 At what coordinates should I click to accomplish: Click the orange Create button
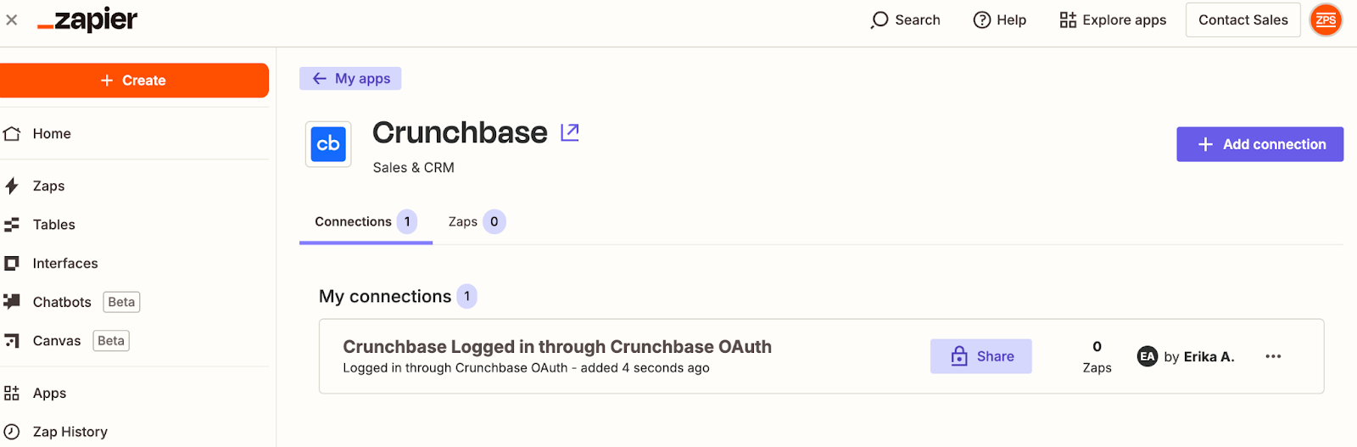(x=134, y=81)
